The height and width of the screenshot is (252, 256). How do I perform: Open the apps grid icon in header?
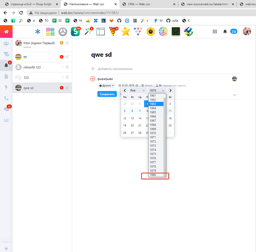point(215,32)
